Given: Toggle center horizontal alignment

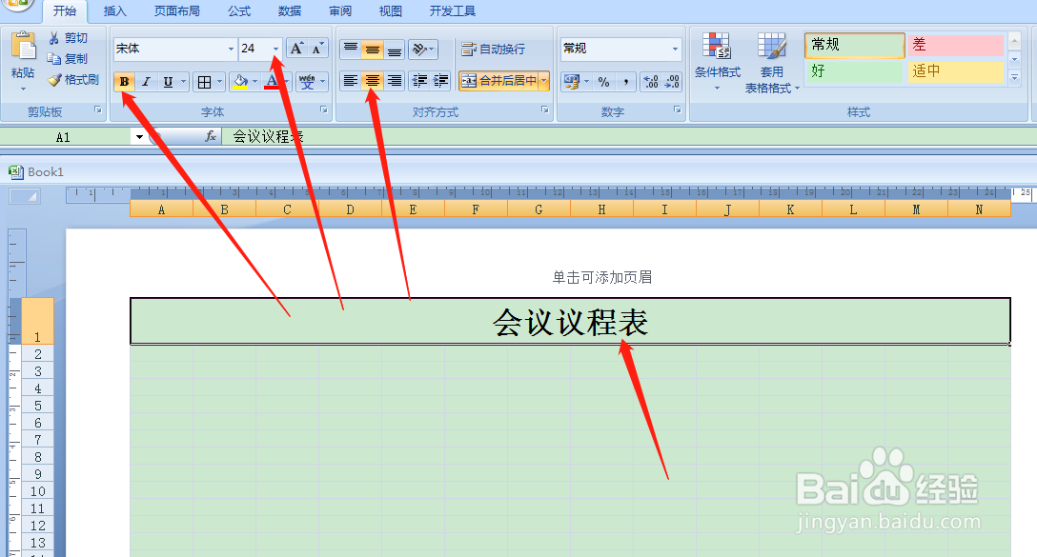Looking at the screenshot, I should click(x=373, y=81).
